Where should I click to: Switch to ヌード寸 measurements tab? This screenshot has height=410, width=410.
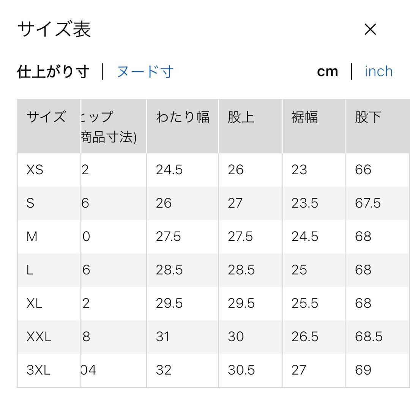click(145, 71)
